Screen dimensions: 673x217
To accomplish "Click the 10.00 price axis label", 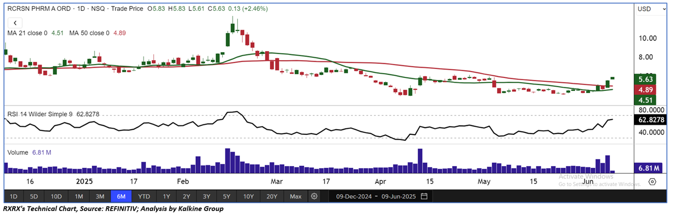I will click(x=647, y=38).
